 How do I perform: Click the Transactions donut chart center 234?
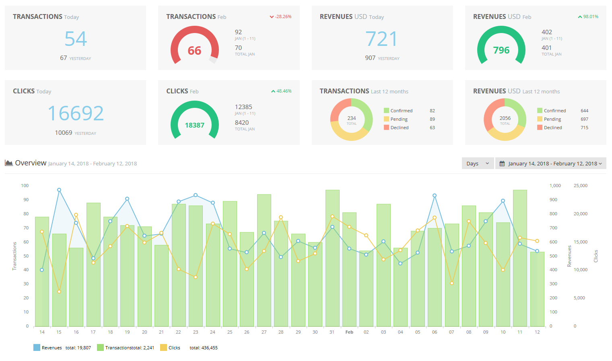[352, 118]
